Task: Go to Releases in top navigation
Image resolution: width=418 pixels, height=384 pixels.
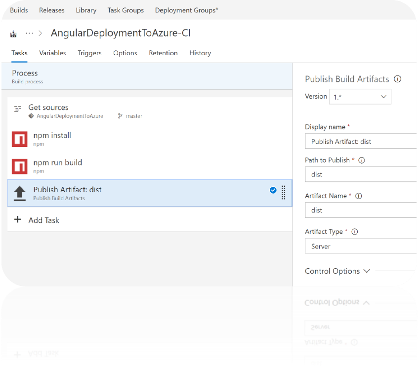Action: click(52, 10)
